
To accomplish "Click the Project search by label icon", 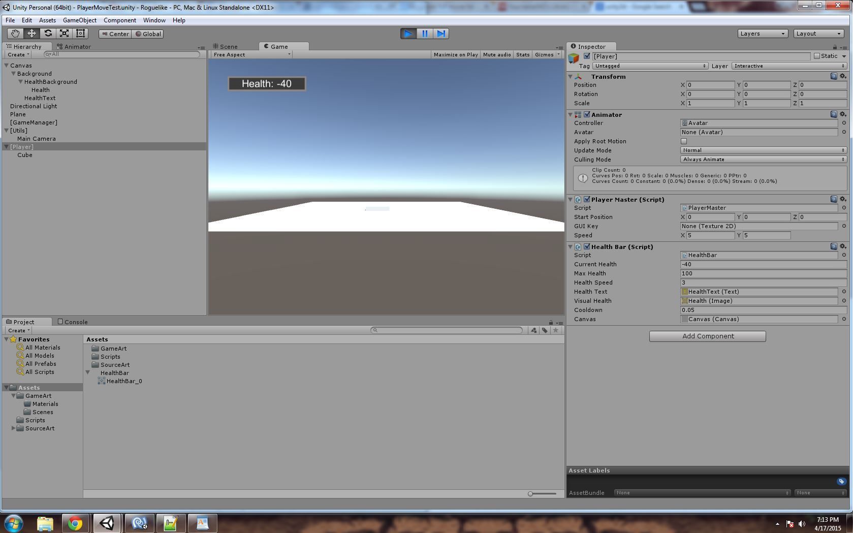I will tap(545, 330).
